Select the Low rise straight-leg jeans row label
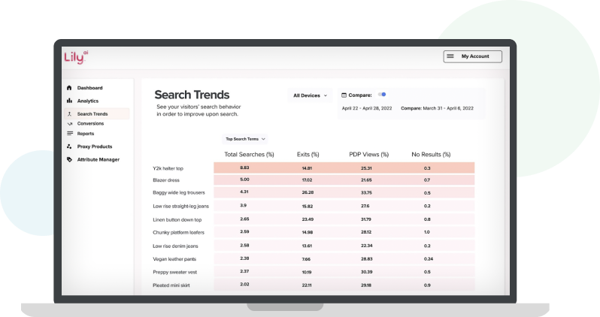 (x=180, y=206)
